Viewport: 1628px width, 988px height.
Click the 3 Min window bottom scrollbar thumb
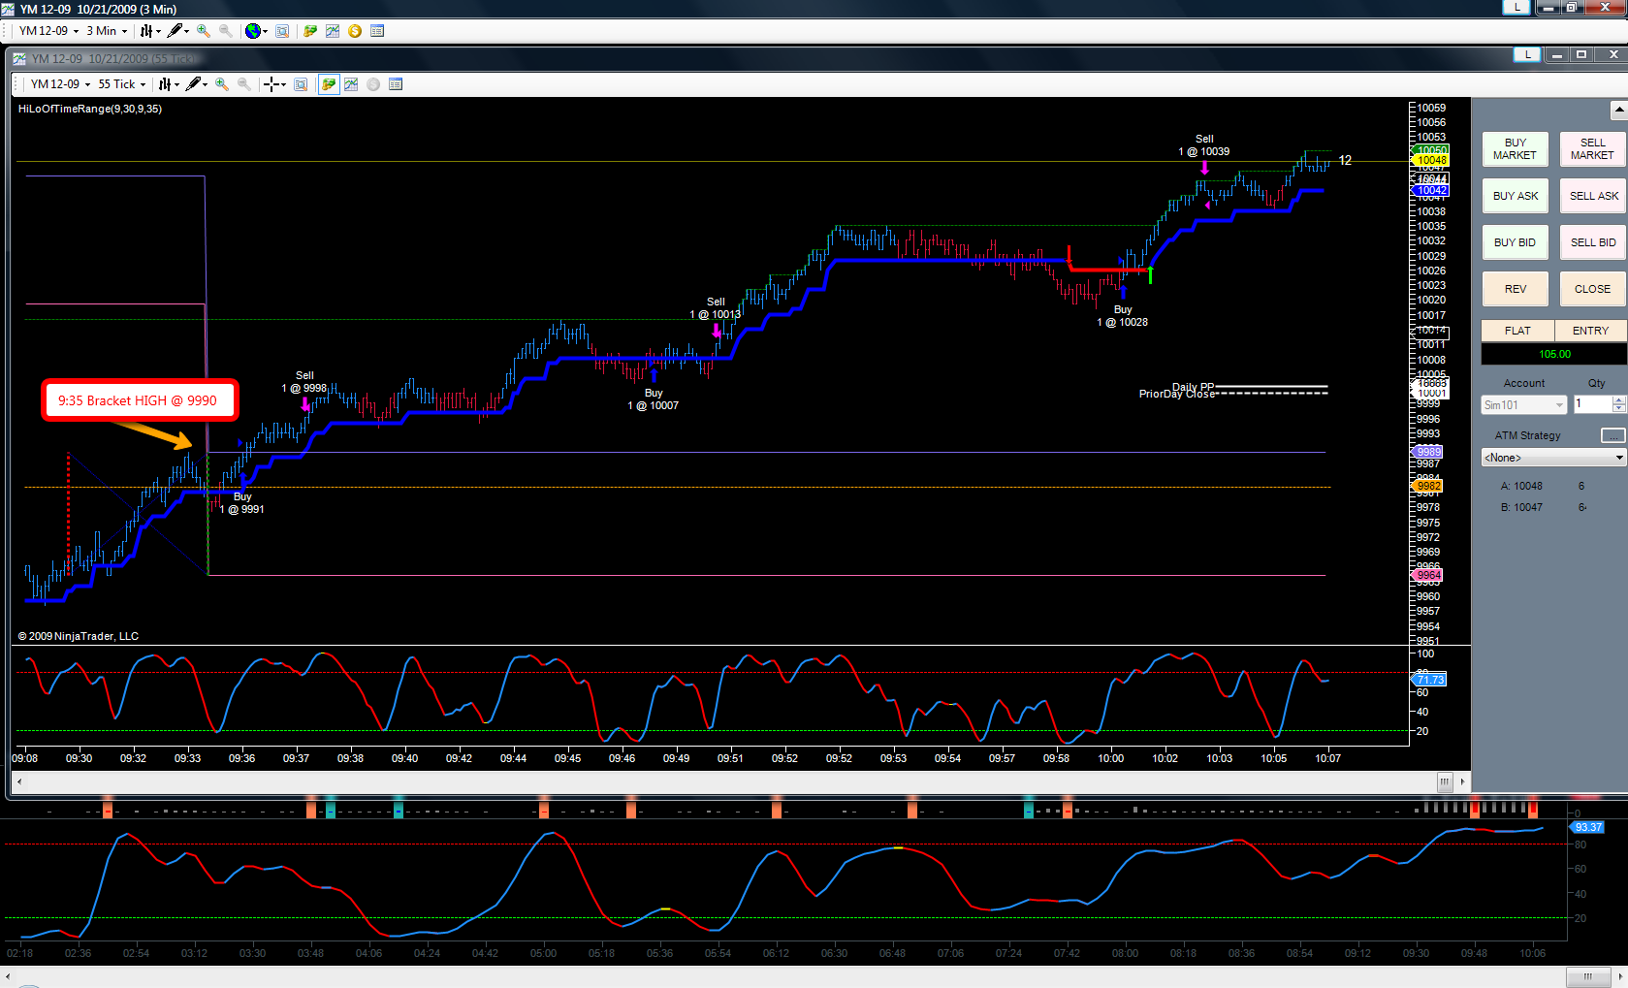1587,975
